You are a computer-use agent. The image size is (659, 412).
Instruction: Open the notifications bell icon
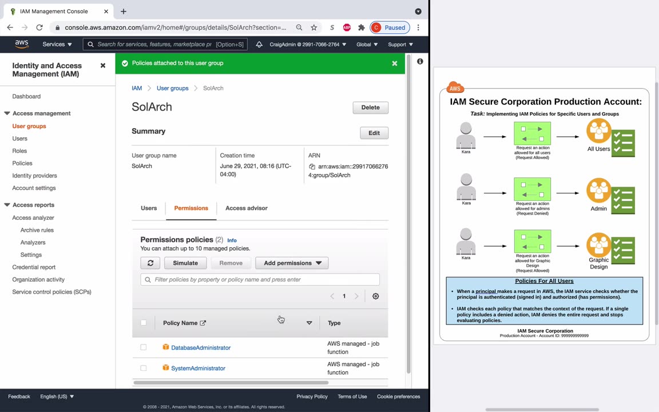tap(259, 44)
